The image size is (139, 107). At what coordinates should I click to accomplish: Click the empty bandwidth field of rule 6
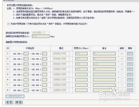pyautogui.click(x=81, y=80)
